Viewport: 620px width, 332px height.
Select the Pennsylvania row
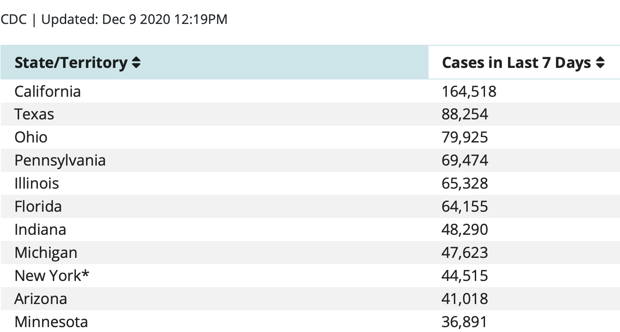(310, 160)
